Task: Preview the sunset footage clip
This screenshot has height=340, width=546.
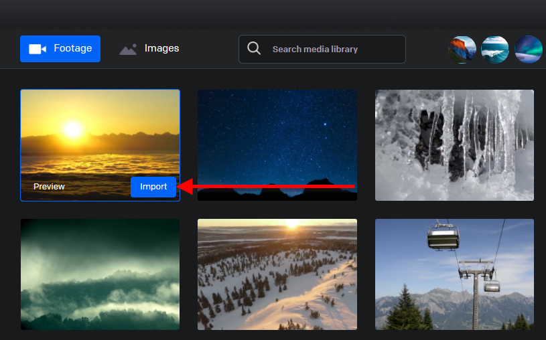Action: click(49, 187)
